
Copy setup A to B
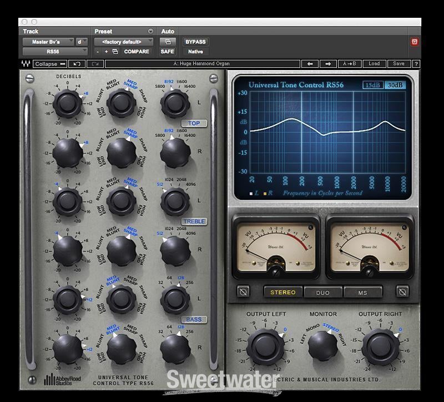tap(350, 64)
